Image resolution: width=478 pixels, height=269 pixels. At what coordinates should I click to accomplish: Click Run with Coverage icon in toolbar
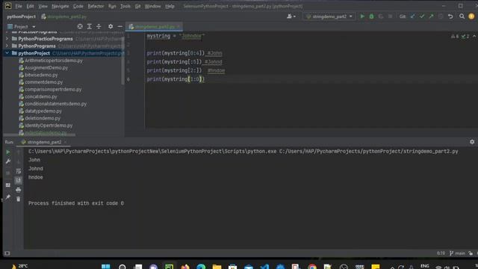point(381,16)
